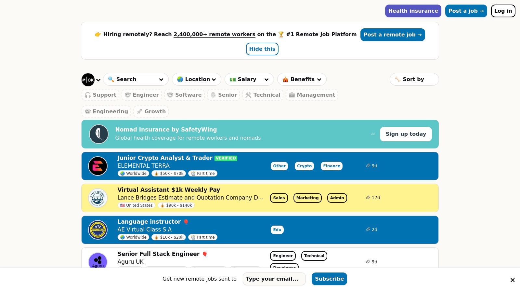
Task: Select the Crypto tag on the analyst job
Action: point(304,166)
